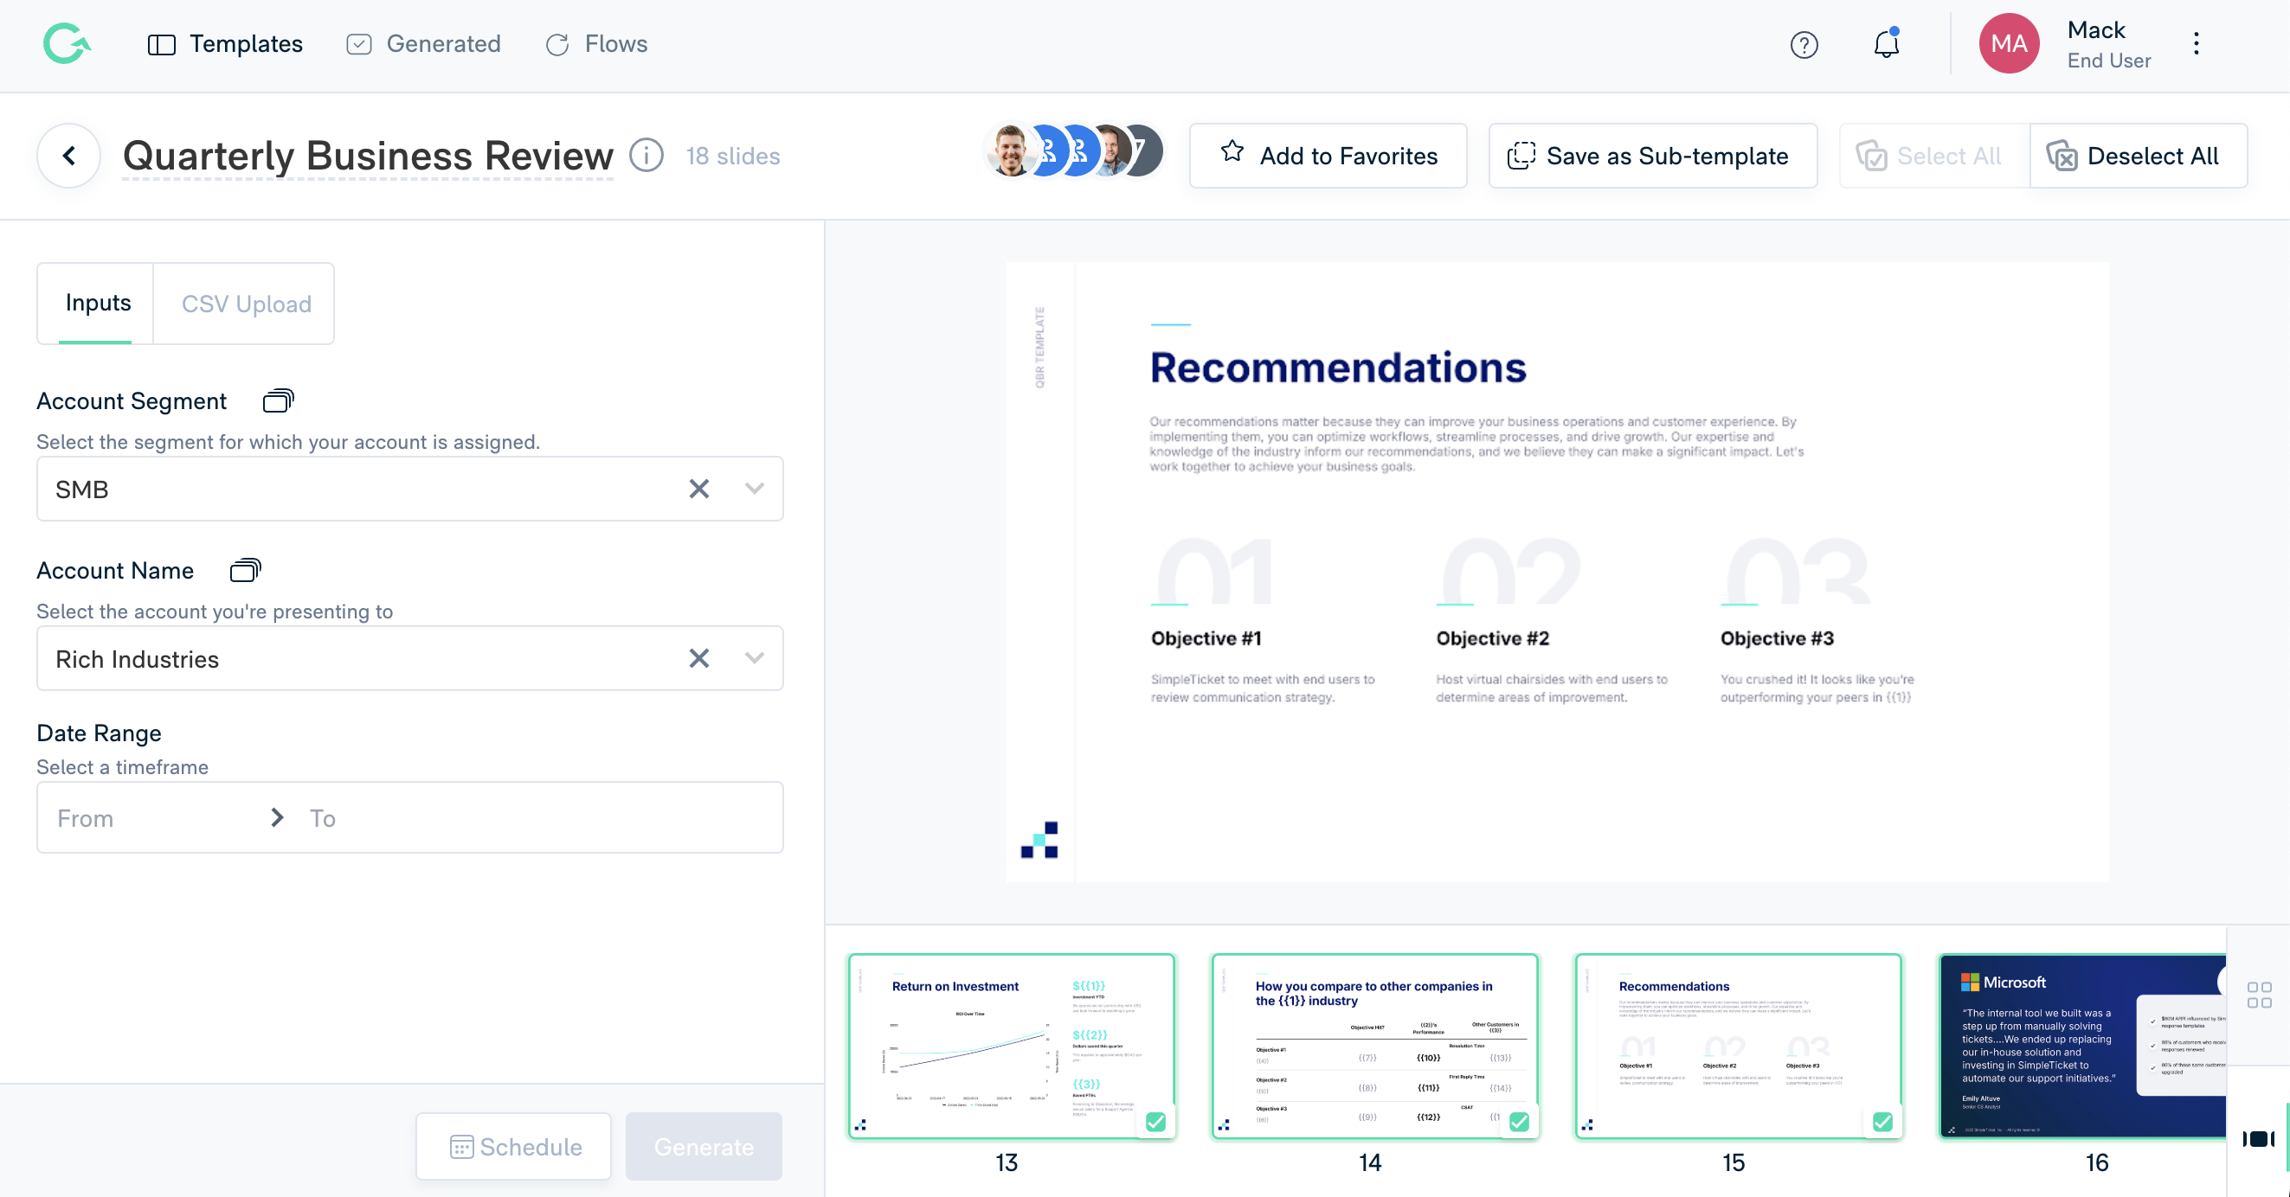The image size is (2290, 1197).
Task: Open the Flows tab
Action: tap(596, 43)
